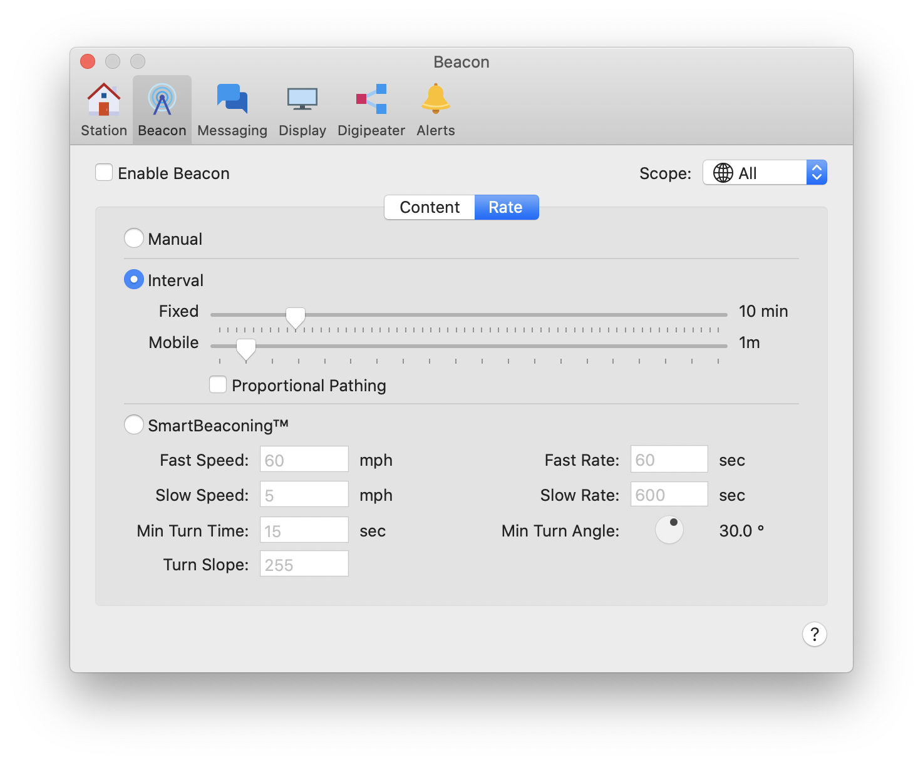The height and width of the screenshot is (765, 923).
Task: Open the Alerts bell pane
Action: coord(436,110)
